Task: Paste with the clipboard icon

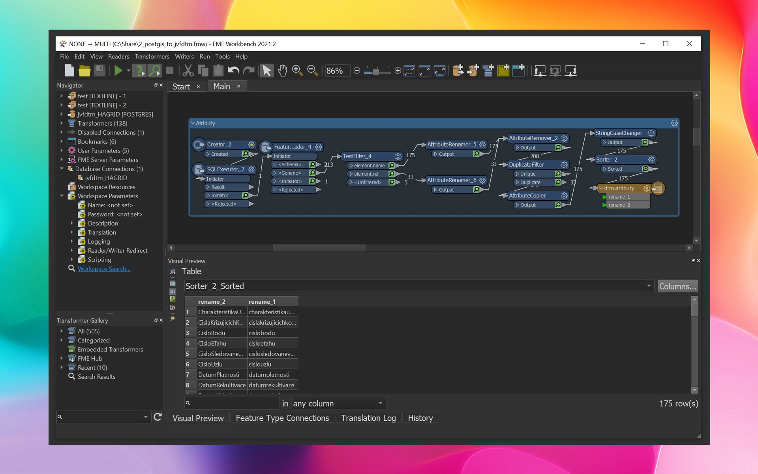Action: click(218, 71)
